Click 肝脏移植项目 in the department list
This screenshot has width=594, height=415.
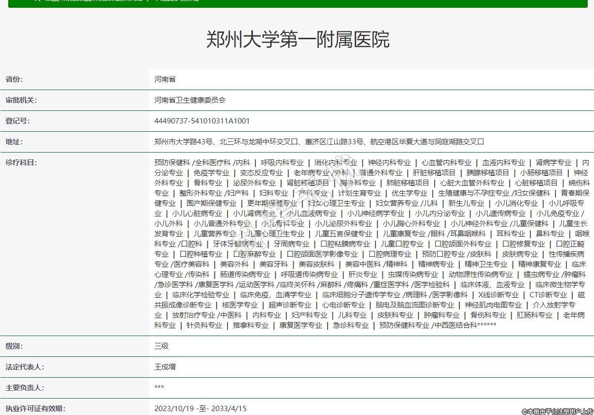pyautogui.click(x=434, y=173)
